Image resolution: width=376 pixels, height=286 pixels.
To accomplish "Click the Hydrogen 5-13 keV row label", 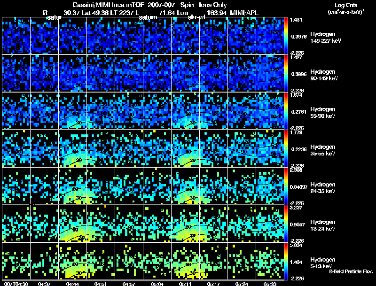I will [323, 263].
